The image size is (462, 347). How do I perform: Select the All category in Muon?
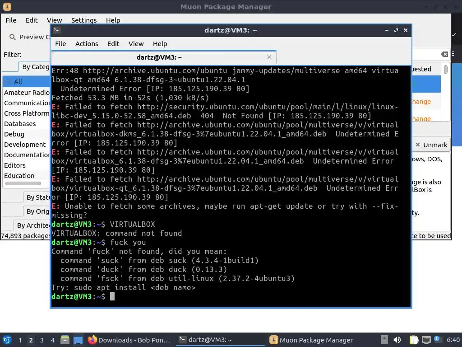[x=27, y=81]
